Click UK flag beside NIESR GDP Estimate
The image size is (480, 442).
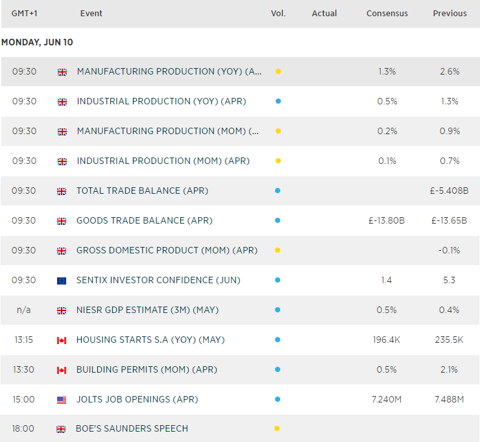click(x=62, y=310)
